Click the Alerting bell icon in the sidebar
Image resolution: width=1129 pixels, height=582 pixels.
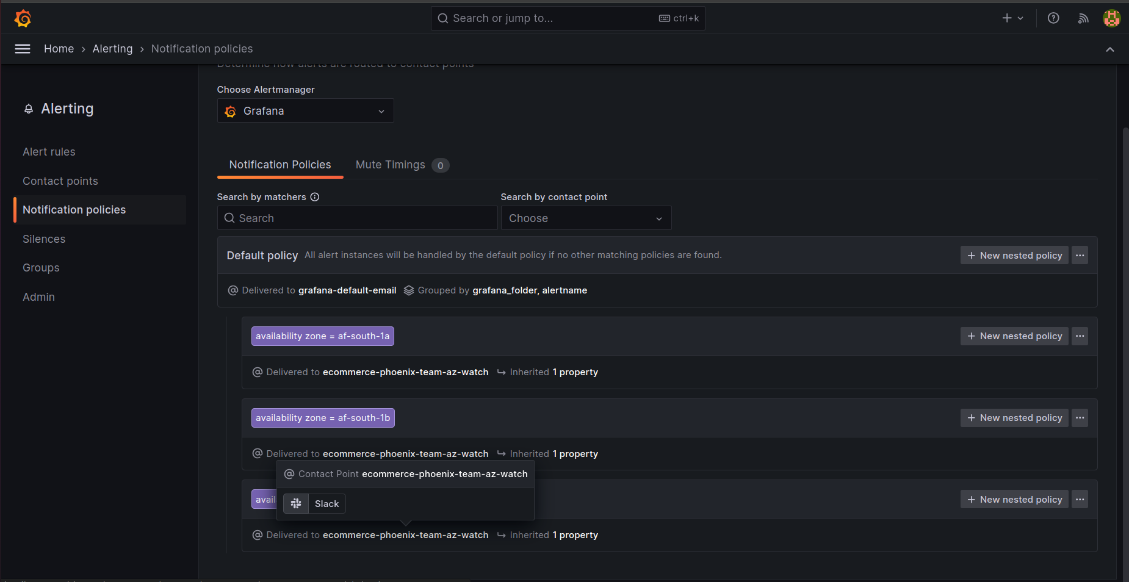(x=28, y=109)
